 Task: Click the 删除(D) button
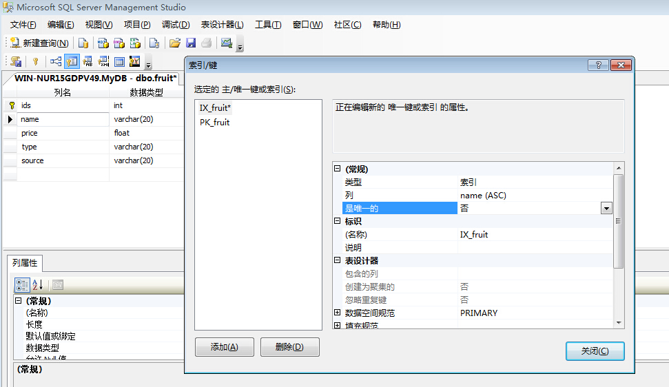click(289, 347)
